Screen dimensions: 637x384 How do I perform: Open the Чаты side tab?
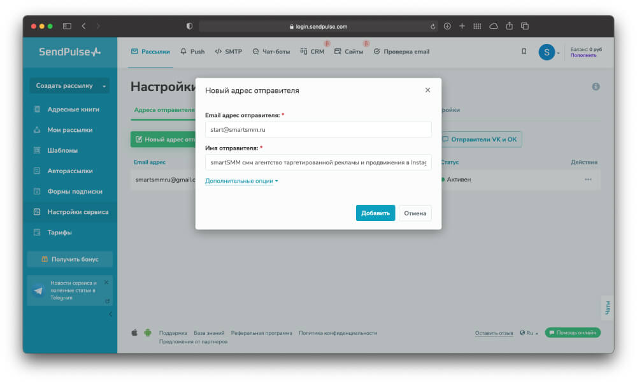[607, 308]
